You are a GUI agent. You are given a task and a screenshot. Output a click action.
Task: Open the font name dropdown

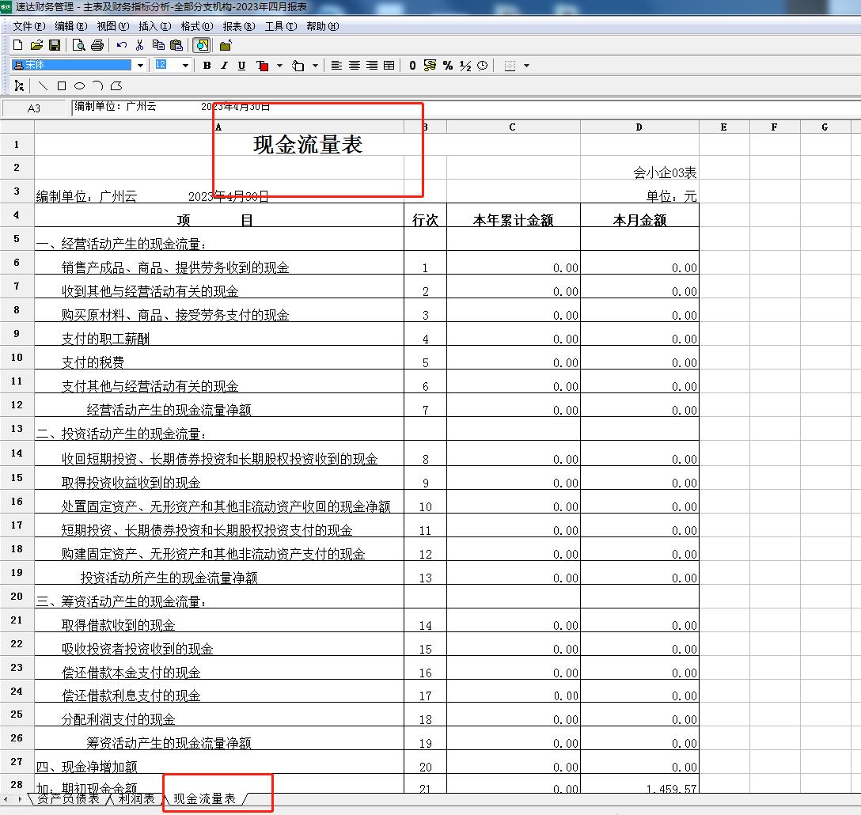141,66
